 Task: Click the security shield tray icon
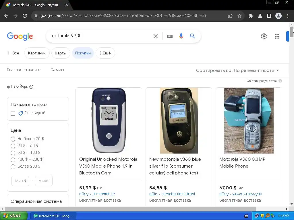[x=262, y=216]
